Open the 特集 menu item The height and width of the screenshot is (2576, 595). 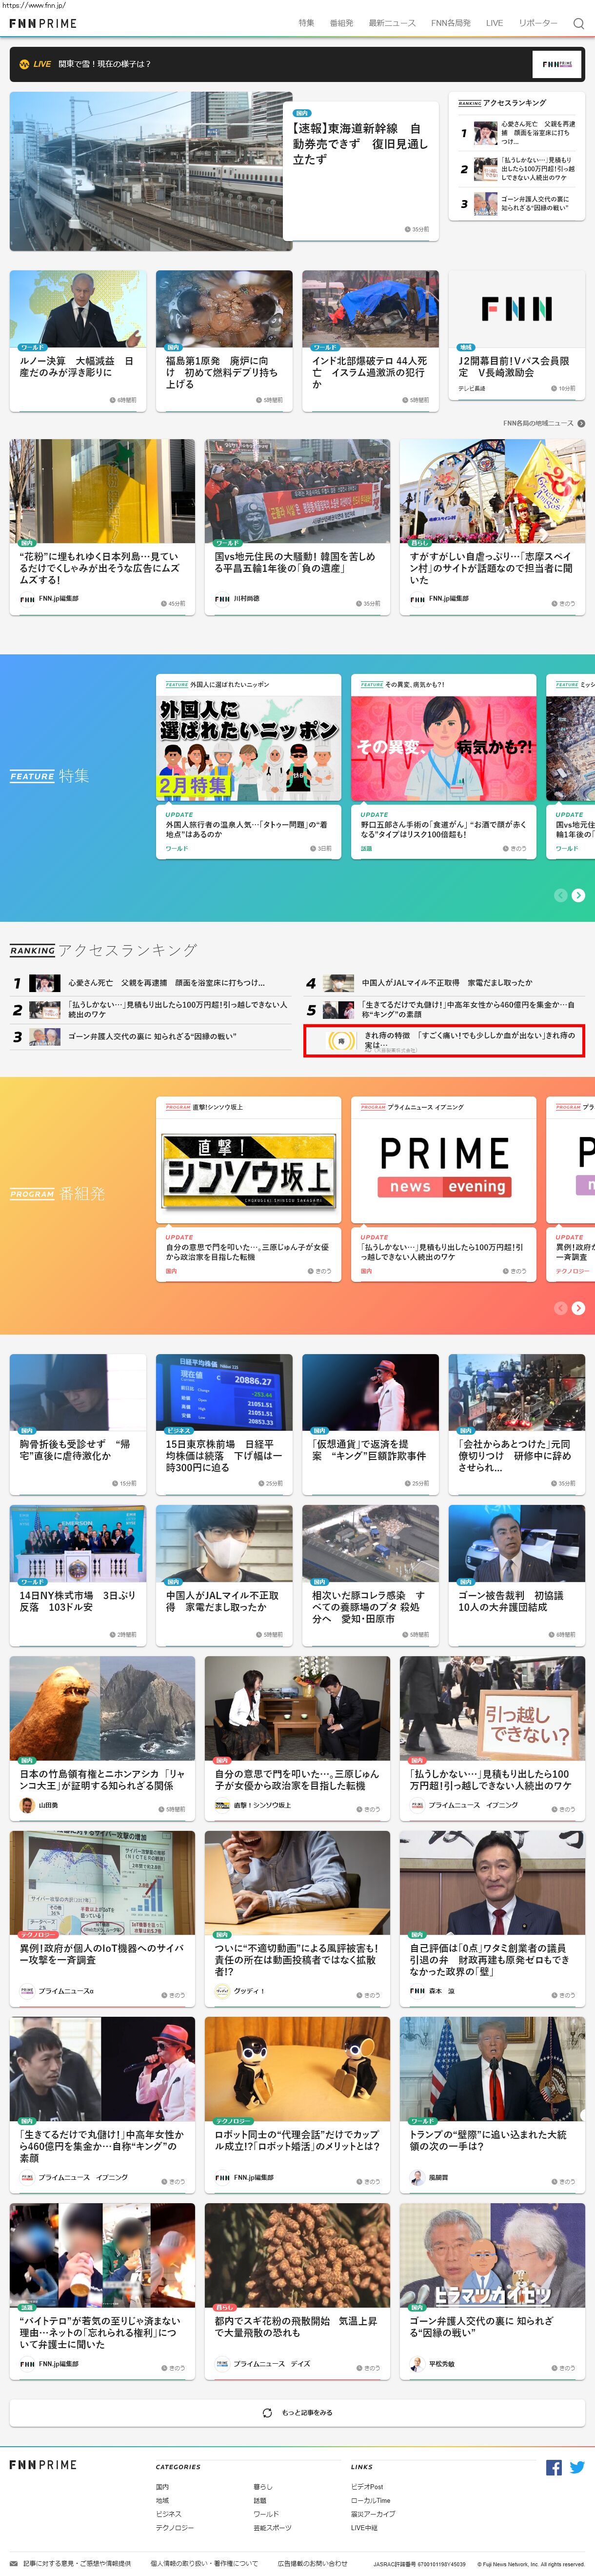point(306,23)
